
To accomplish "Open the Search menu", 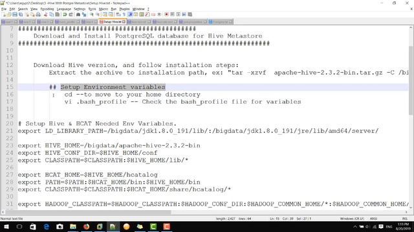I will 23,9.
